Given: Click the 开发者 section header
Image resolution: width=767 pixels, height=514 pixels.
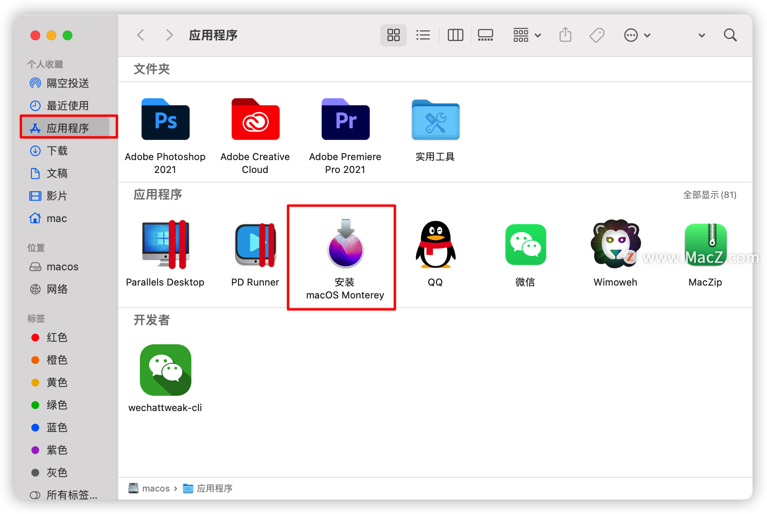Looking at the screenshot, I should point(152,320).
